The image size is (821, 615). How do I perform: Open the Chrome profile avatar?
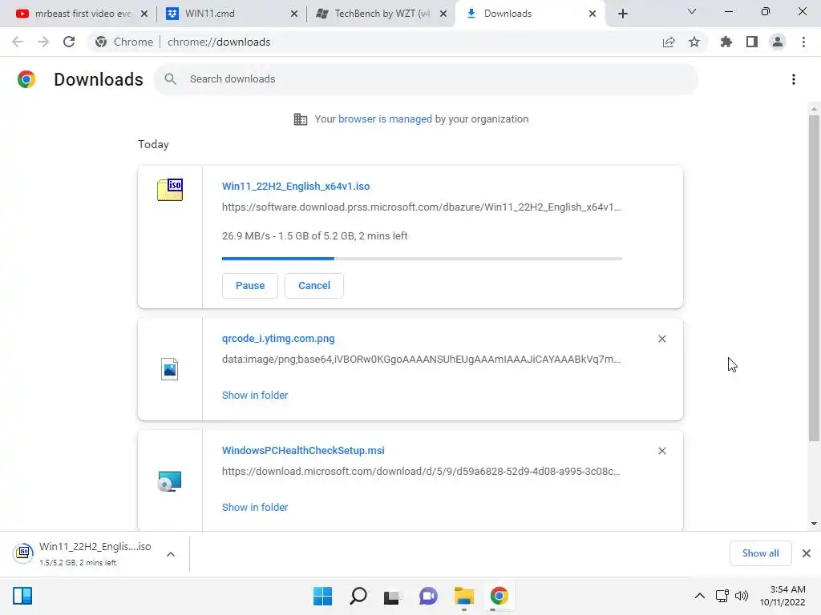[x=778, y=42]
